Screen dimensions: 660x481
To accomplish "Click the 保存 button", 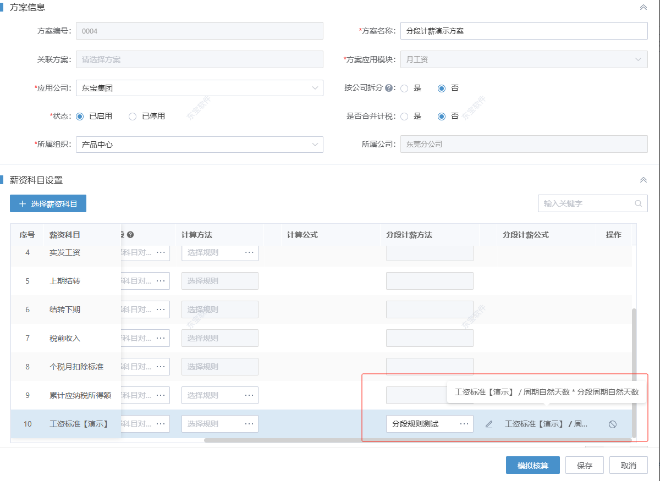I will (585, 465).
